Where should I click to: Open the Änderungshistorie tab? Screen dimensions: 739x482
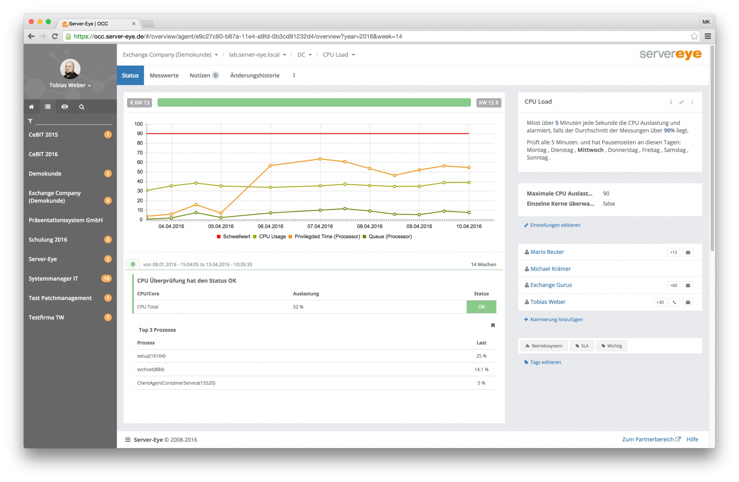tap(255, 75)
